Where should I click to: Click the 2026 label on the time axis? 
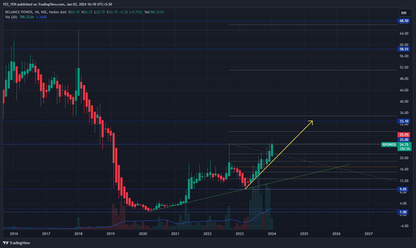[336, 234]
